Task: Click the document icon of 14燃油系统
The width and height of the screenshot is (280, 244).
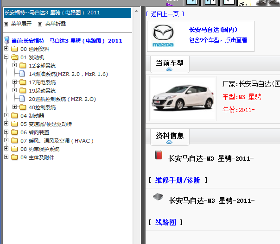Action: (22, 74)
